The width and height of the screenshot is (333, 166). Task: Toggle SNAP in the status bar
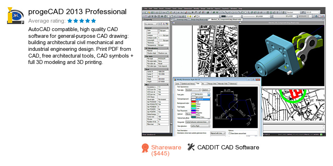(x=280, y=135)
